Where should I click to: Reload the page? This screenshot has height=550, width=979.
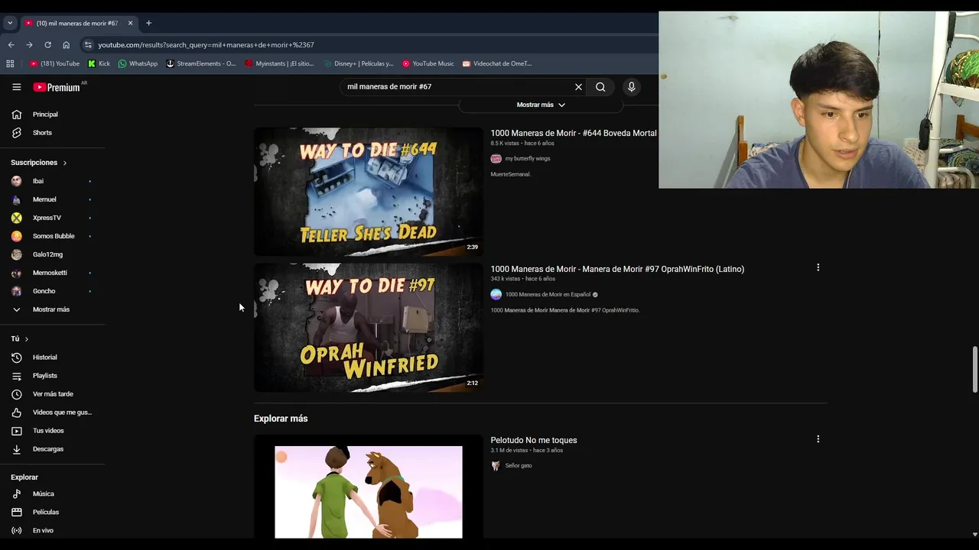click(x=47, y=45)
